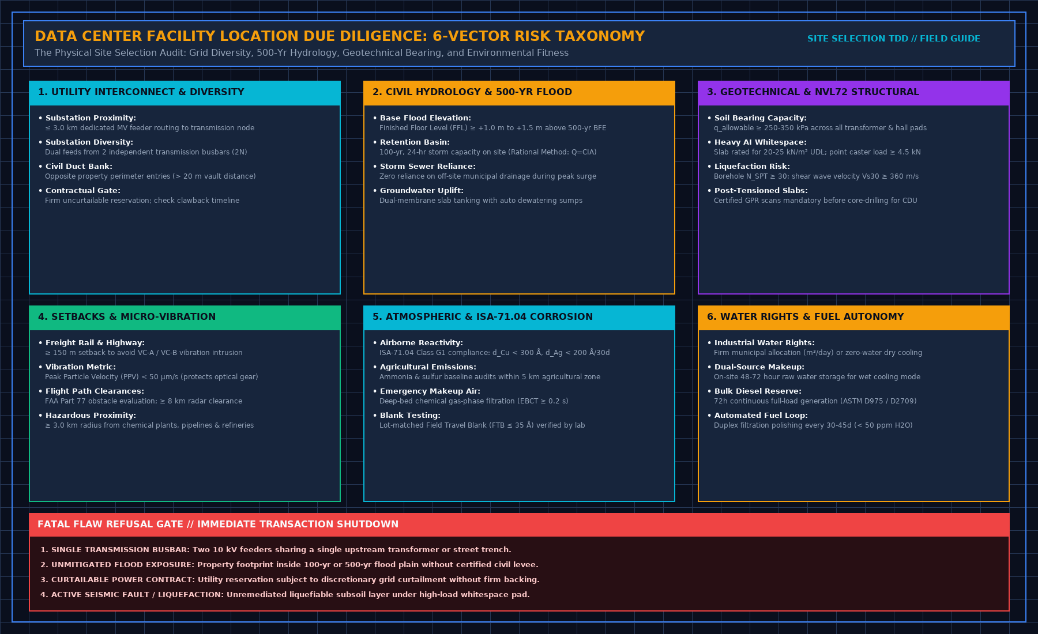Click the '3. Geotechnical & NVL72 Structural' header
Screen dimensions: 1038x634
(853, 93)
